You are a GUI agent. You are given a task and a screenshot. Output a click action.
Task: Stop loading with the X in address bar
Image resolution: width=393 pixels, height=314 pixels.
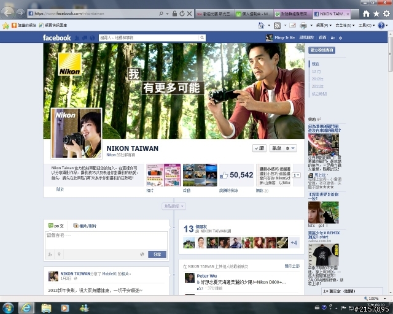(x=190, y=13)
